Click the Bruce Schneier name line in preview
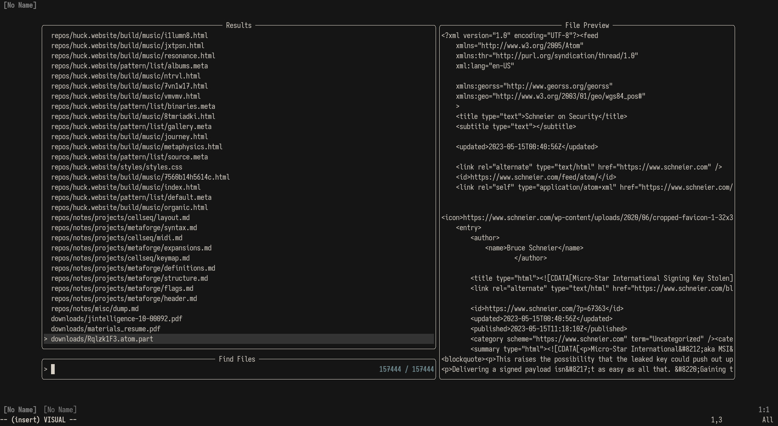The height and width of the screenshot is (426, 778). point(534,248)
